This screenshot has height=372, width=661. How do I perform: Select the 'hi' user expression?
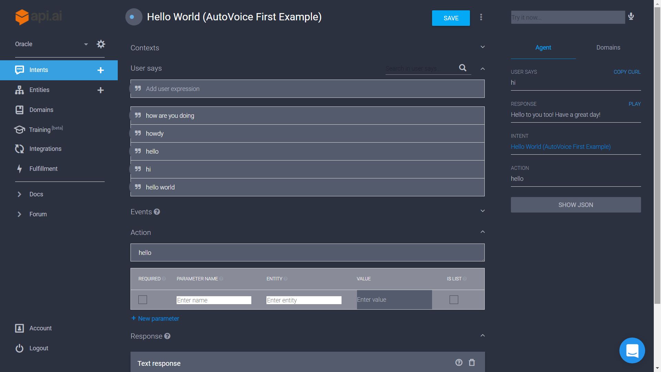click(x=307, y=169)
